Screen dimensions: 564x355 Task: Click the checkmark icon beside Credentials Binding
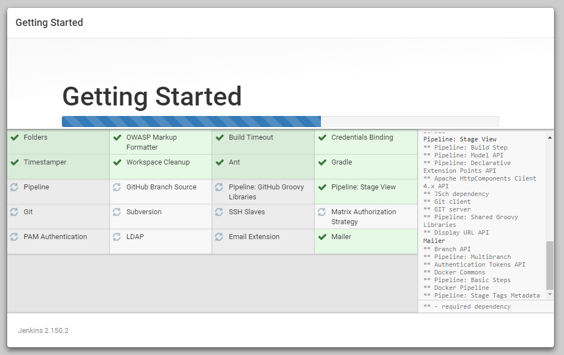[x=322, y=137]
